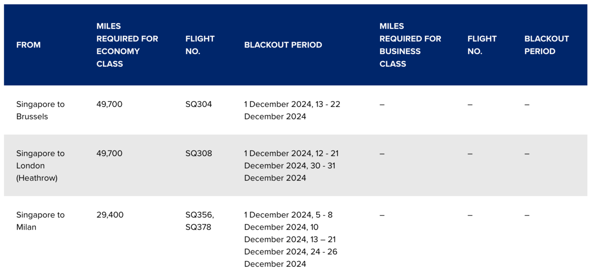Select flight number SQ308
Viewport: 592px width, 279px height.
199,153
